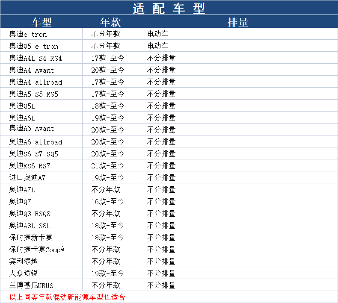Select 20款-至今 in the 奥迪S6 row
Viewport: 338px width, 303px height.
(108, 154)
